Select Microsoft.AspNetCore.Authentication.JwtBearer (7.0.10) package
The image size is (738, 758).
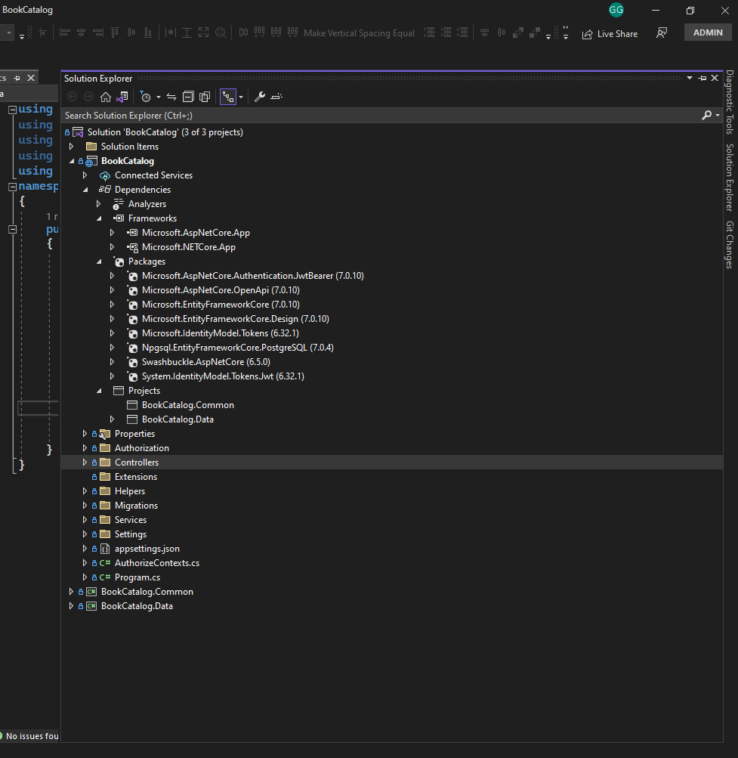pos(253,276)
